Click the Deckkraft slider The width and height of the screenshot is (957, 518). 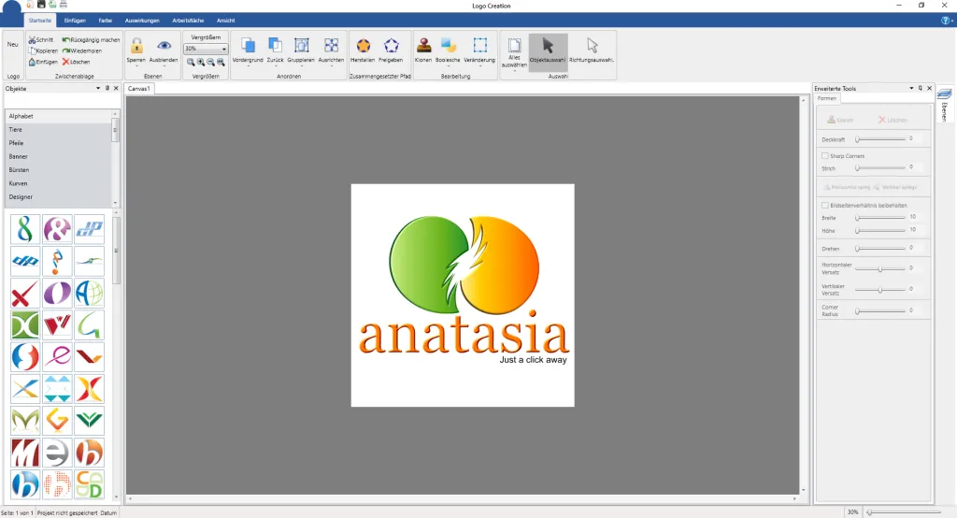pyautogui.click(x=880, y=139)
